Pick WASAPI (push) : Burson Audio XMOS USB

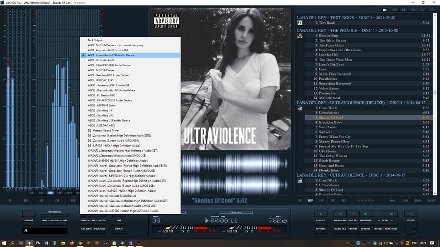tap(130, 185)
